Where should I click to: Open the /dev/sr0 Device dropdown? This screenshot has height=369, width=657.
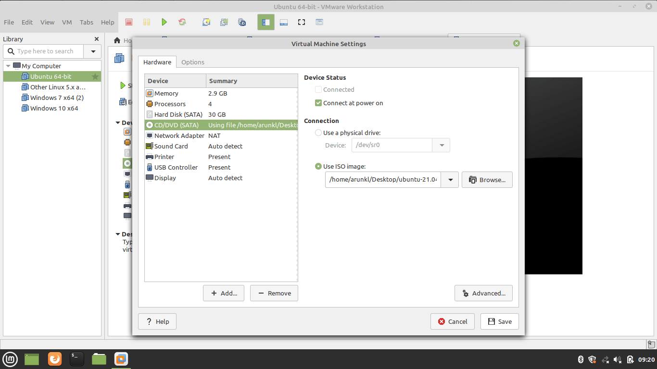(x=442, y=145)
